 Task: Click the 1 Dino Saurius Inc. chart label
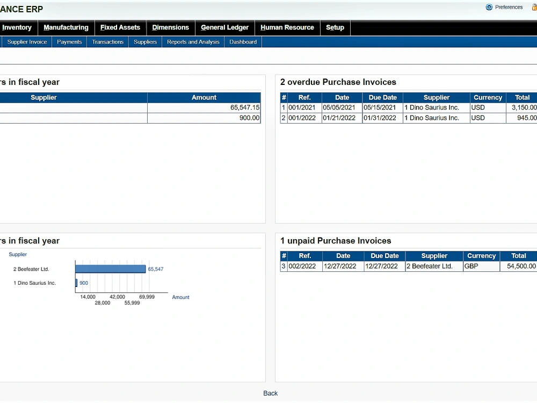(x=34, y=283)
